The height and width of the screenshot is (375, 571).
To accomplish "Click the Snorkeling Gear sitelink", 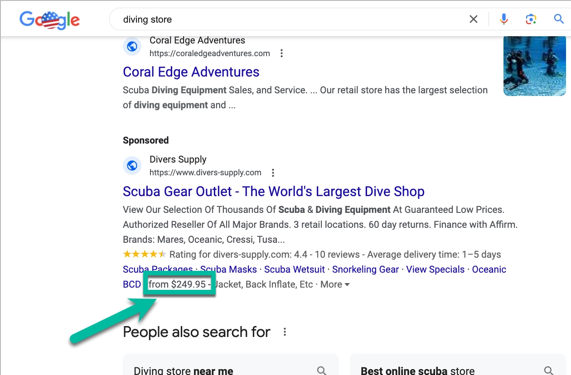I will [365, 269].
